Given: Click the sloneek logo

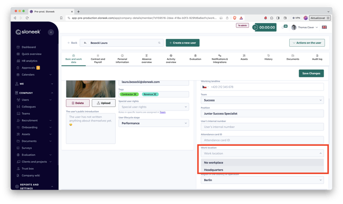Looking at the screenshot, I should click(x=28, y=32).
